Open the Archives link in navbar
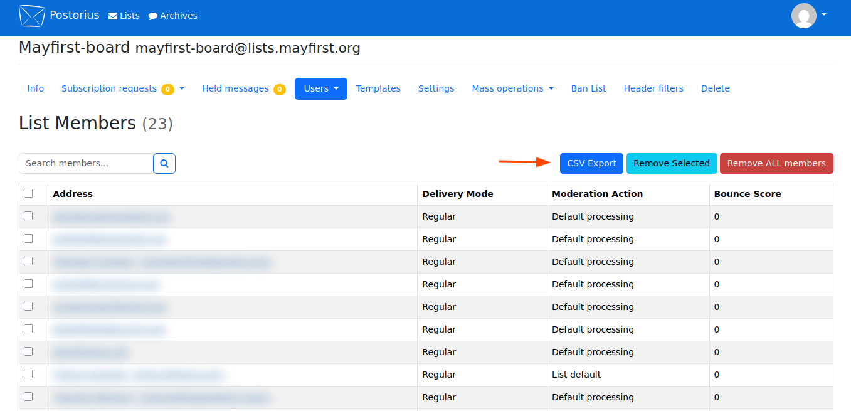Image resolution: width=851 pixels, height=411 pixels. pos(173,16)
